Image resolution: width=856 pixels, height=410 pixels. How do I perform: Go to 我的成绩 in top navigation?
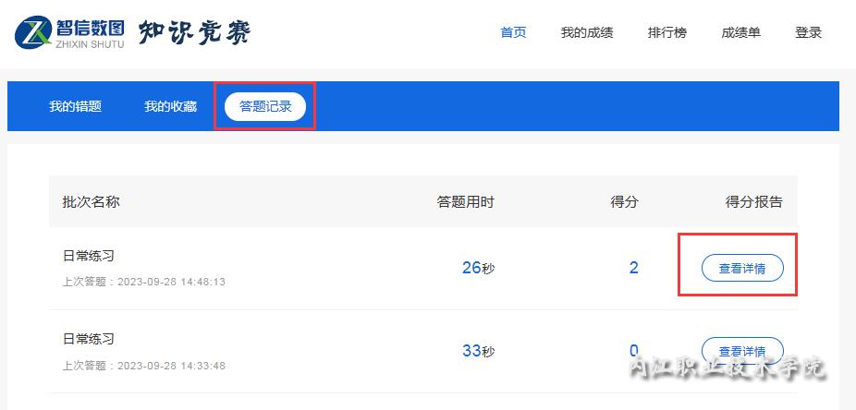[x=587, y=32]
